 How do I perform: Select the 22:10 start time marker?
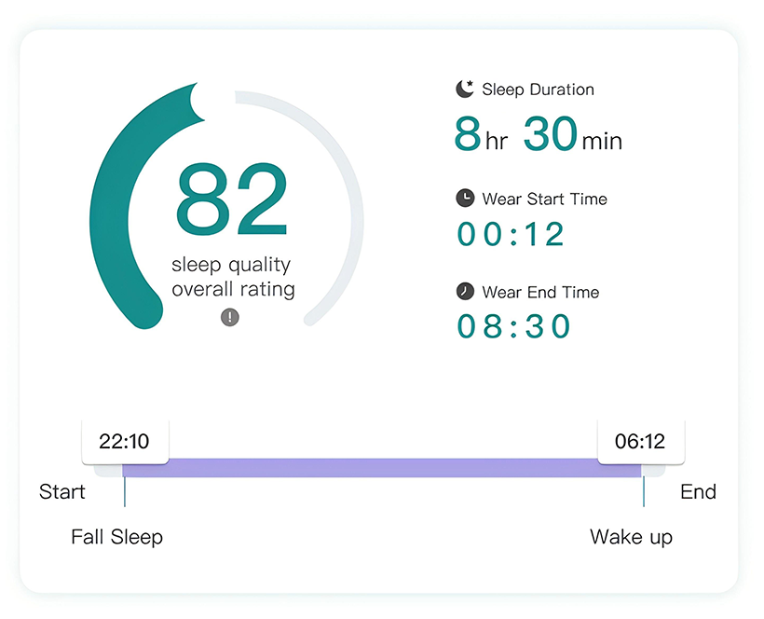pyautogui.click(x=125, y=441)
